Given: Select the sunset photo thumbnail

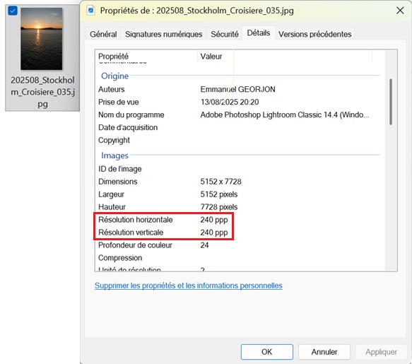Looking at the screenshot, I should click(42, 39).
